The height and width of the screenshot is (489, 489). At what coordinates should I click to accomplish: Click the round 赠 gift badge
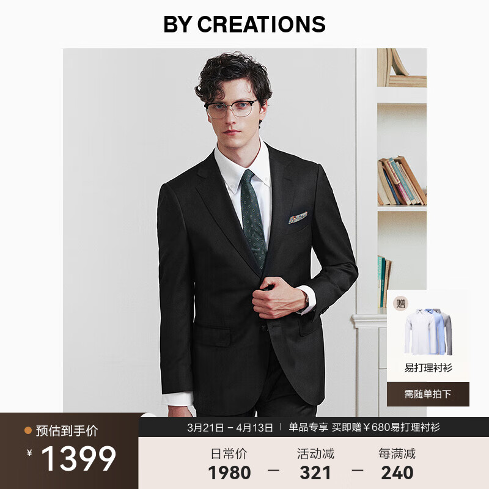coord(400,303)
